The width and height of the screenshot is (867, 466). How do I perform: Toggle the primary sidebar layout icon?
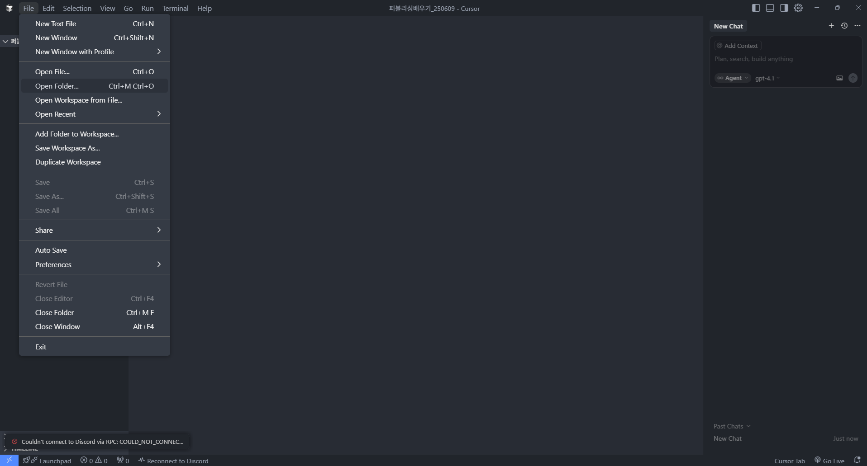click(x=756, y=8)
